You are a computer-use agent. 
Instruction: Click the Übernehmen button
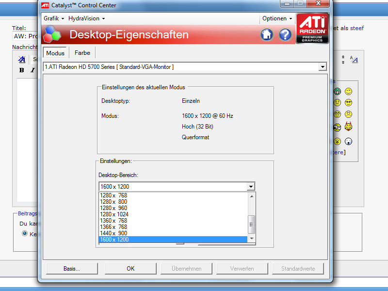[x=187, y=269]
